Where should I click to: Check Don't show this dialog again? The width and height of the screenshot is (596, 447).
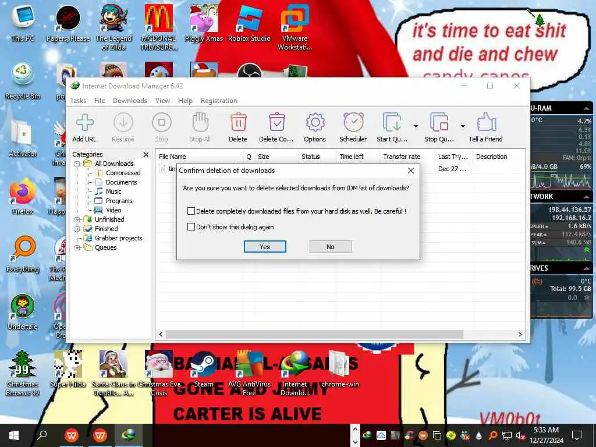pos(191,227)
